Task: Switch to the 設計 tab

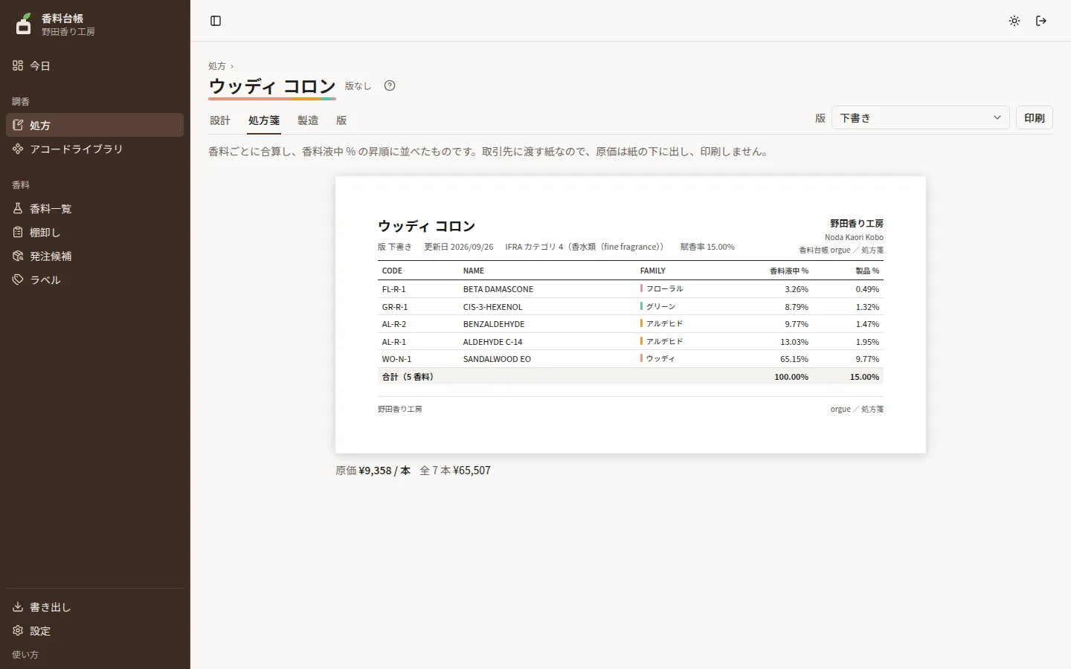Action: (x=220, y=120)
